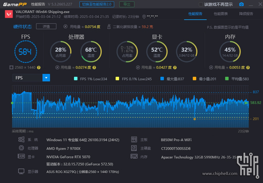Click the GPU D:52% T:67% usage gauge

[x=127, y=52]
